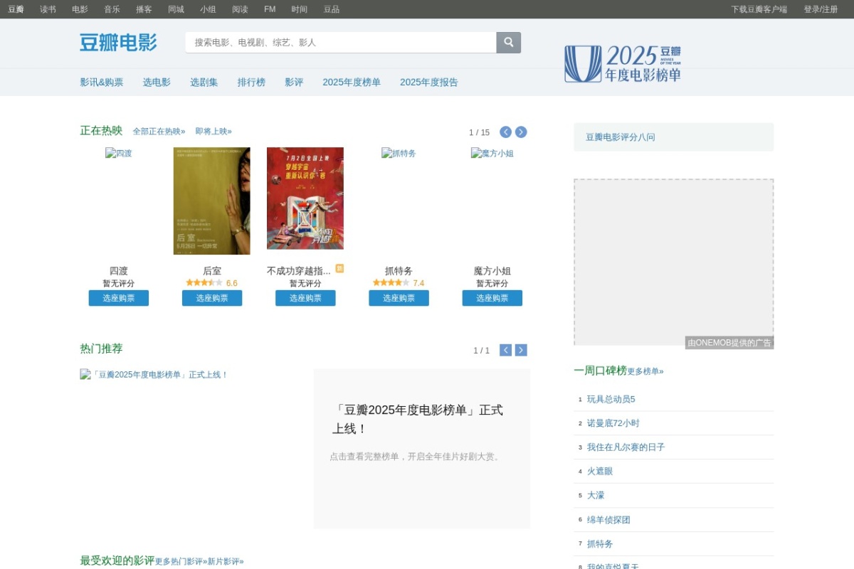Click 选座购票 under 不成功穿越指...
The height and width of the screenshot is (569, 854).
[x=305, y=298]
